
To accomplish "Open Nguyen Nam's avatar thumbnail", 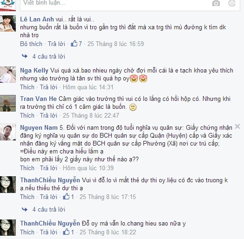I will tap(8, 132).
